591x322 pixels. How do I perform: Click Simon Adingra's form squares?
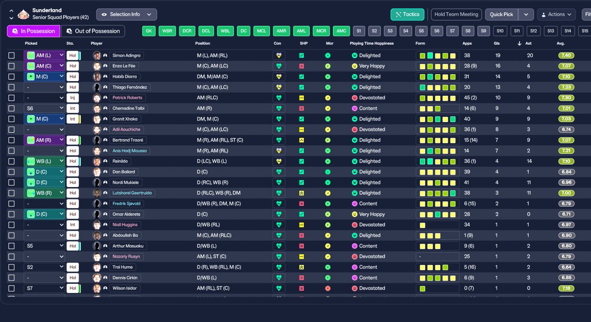[x=437, y=55]
